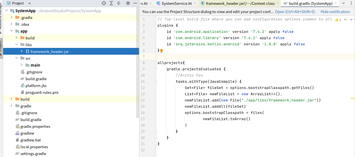Click the Expand All icon in Project panel
The height and width of the screenshot is (157, 355).
click(x=111, y=3)
